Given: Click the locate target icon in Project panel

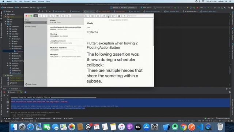Looking at the screenshot, I should pos(39,11).
